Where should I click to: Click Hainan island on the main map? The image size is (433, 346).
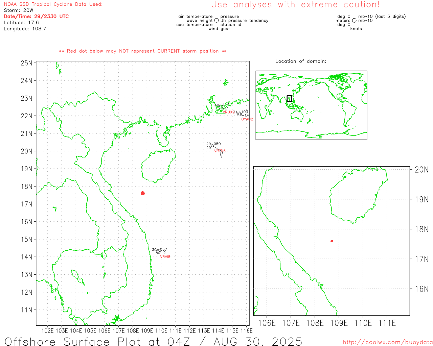[x=158, y=166]
